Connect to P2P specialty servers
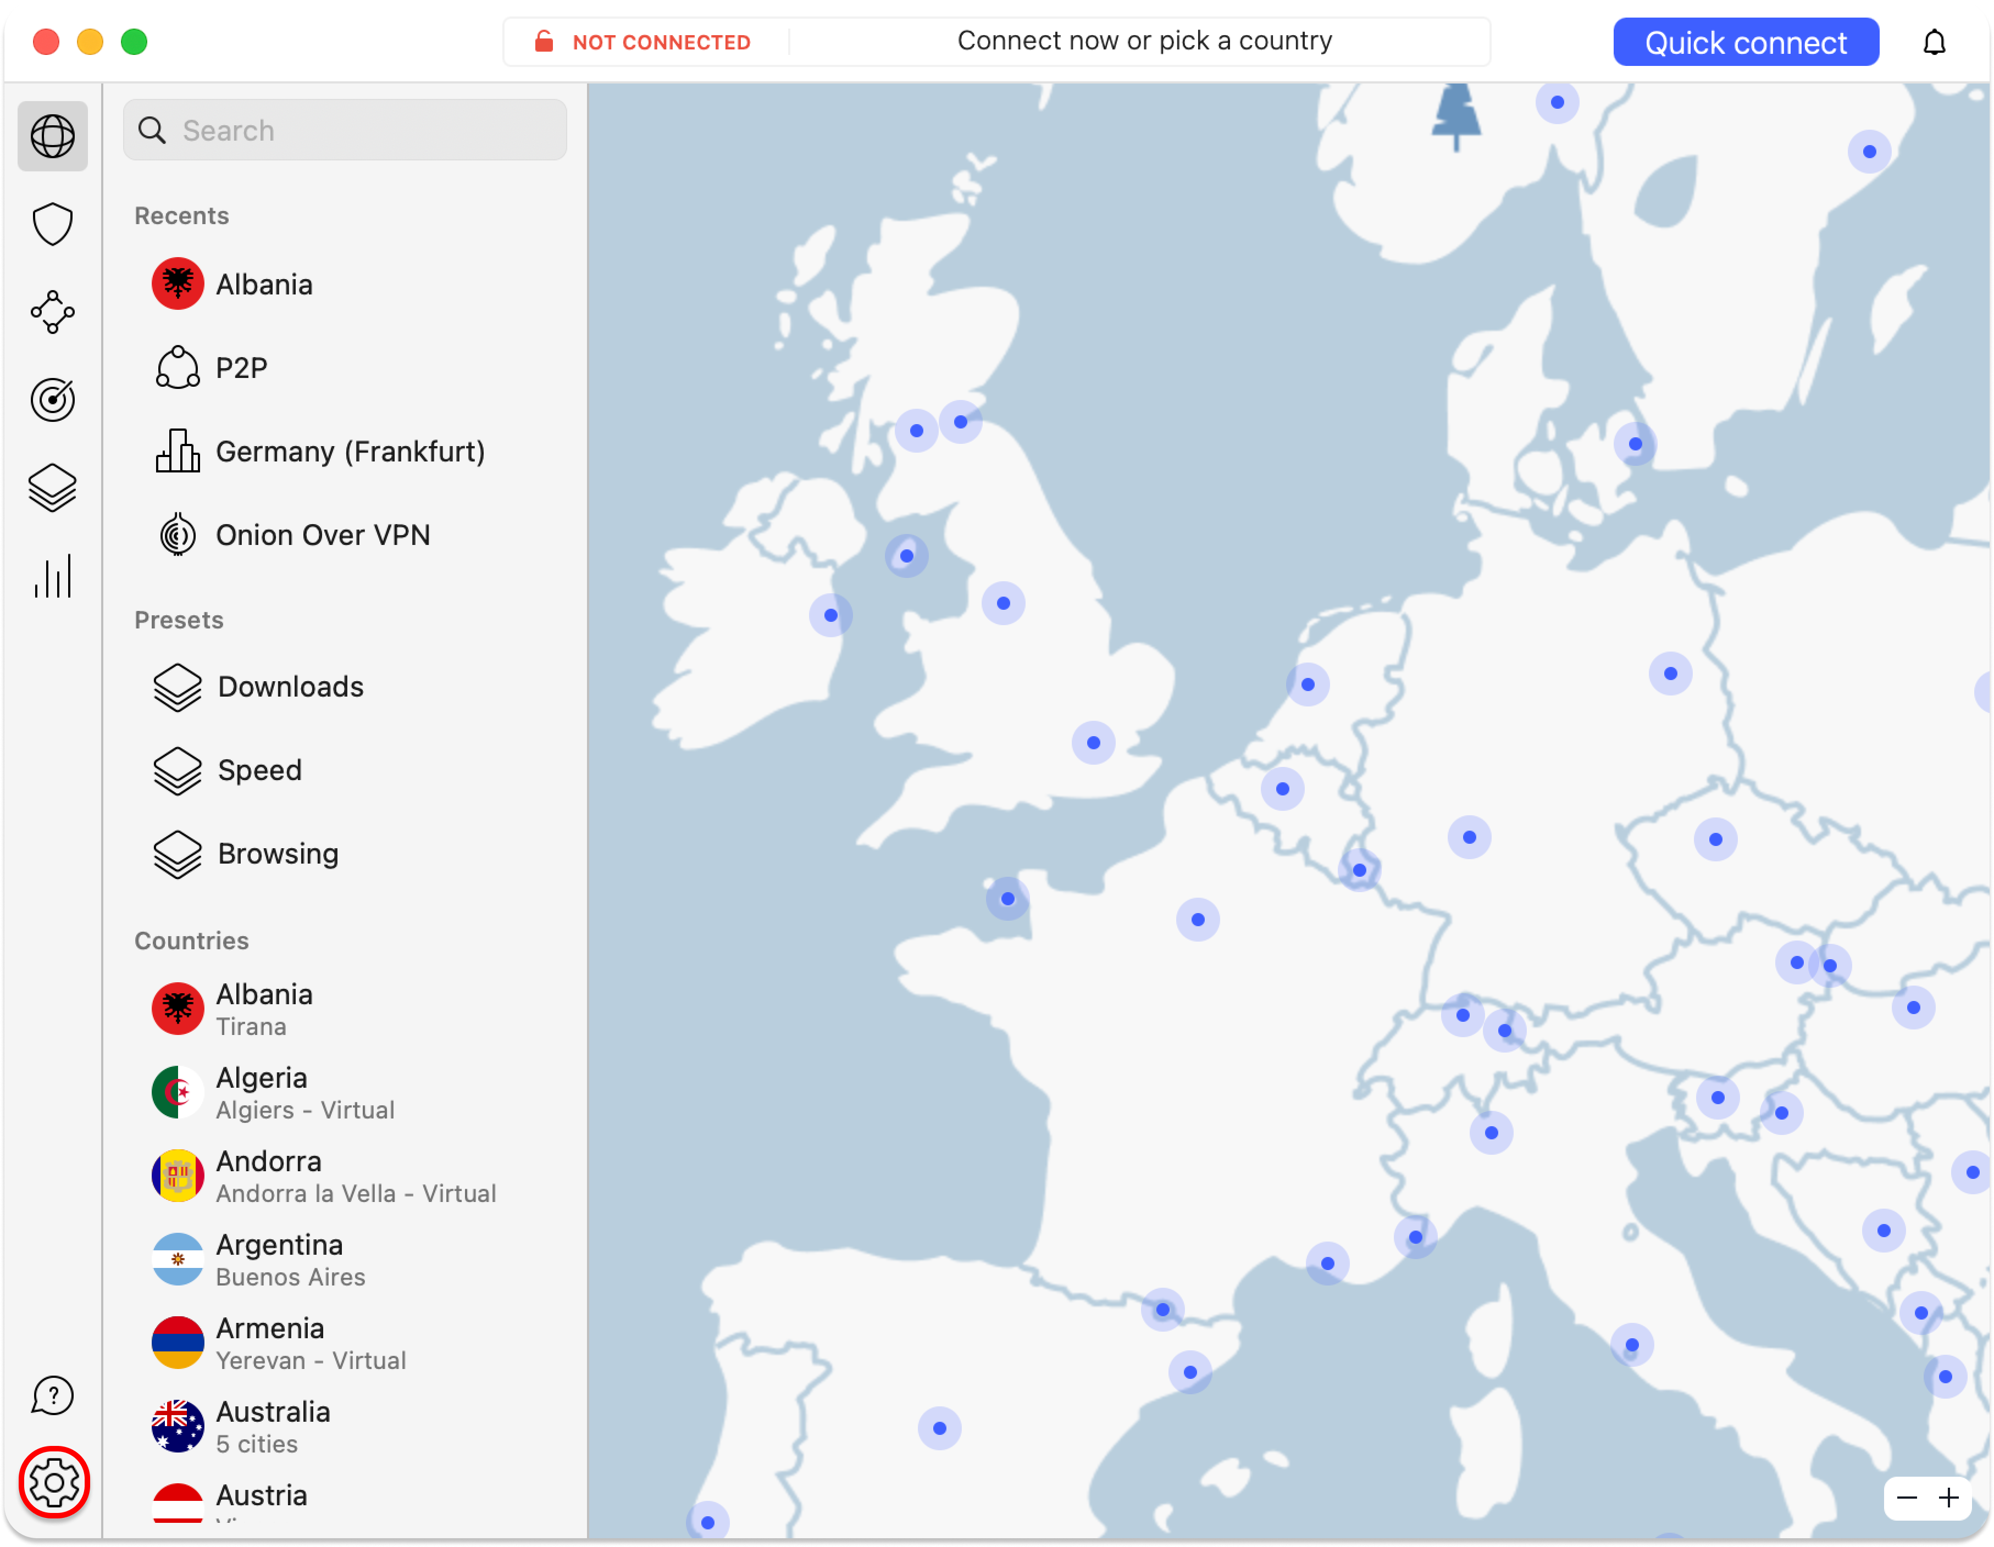1994x1547 pixels. (241, 368)
